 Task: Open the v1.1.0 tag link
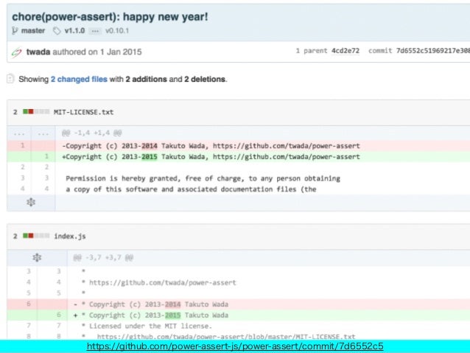(x=74, y=31)
